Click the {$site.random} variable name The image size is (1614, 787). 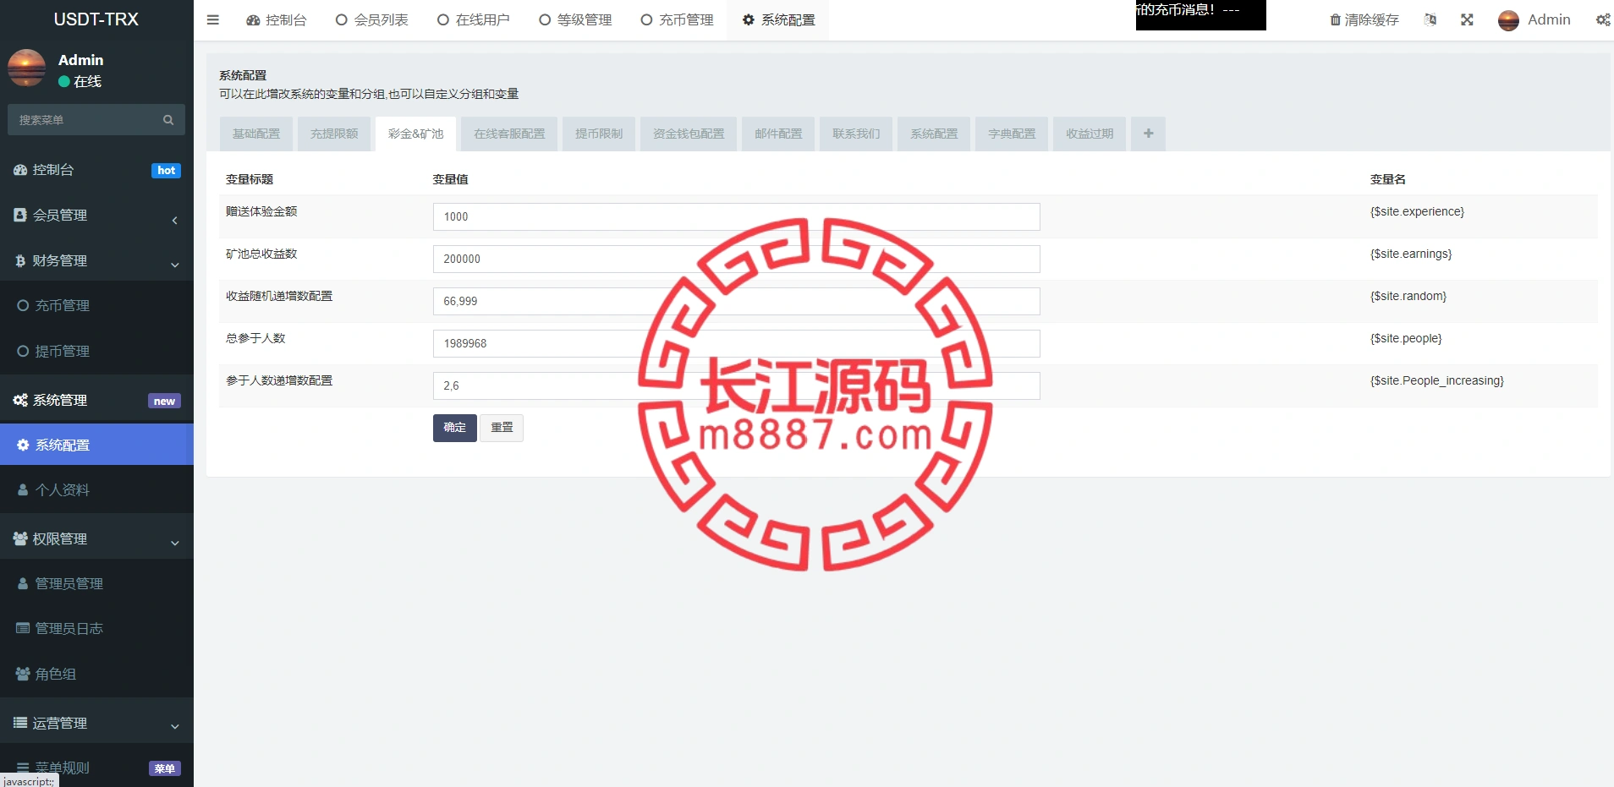(x=1408, y=296)
